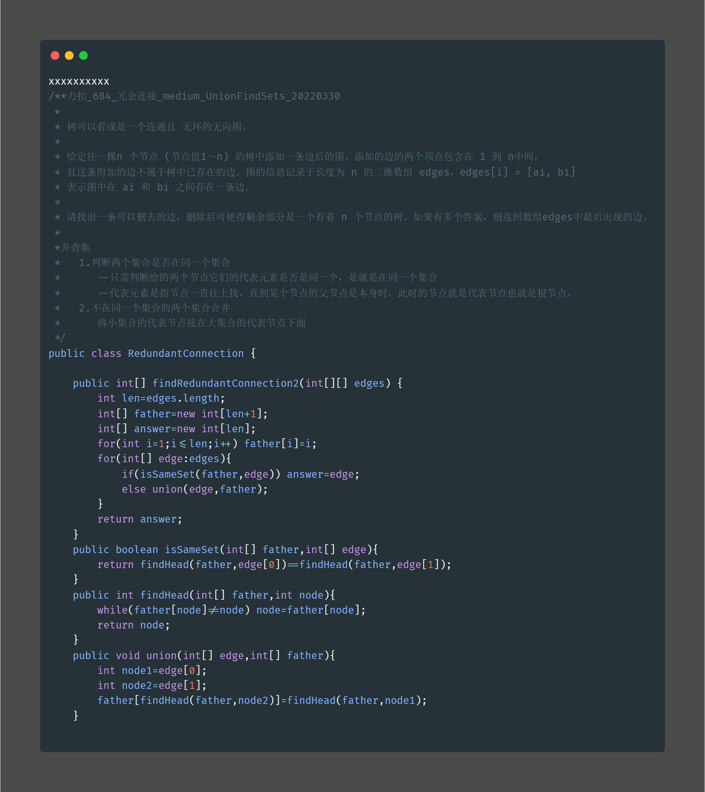Click the 'while' keyword in findHead

[112, 610]
